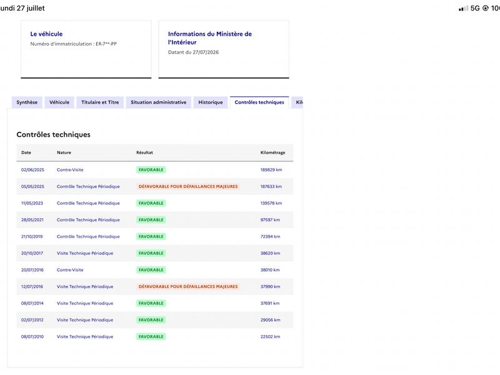
Task: Go to the Historique tab
Action: click(x=211, y=102)
